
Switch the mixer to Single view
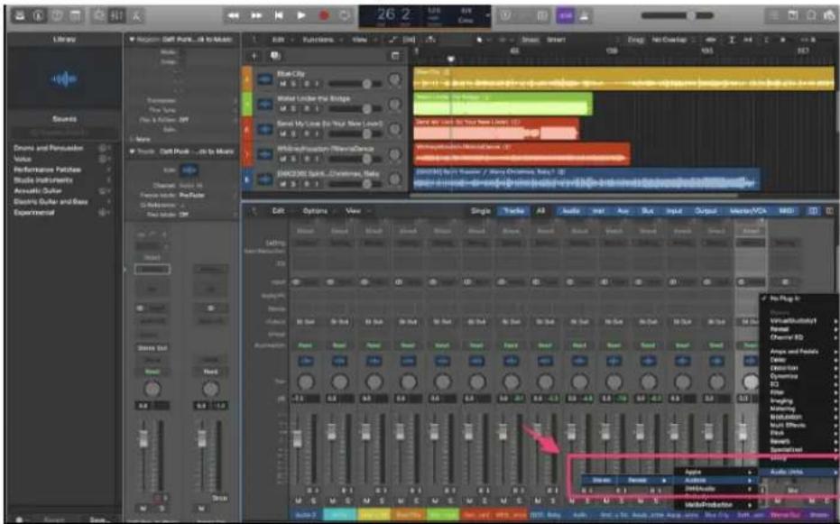[x=481, y=211]
